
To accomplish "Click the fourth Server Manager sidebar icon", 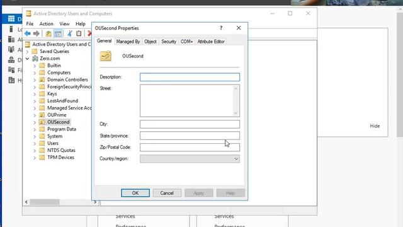I will (x=11, y=49).
